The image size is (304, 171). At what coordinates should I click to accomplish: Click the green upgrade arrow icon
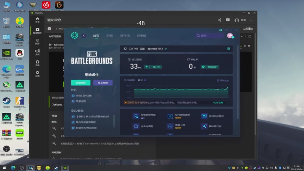(x=220, y=30)
